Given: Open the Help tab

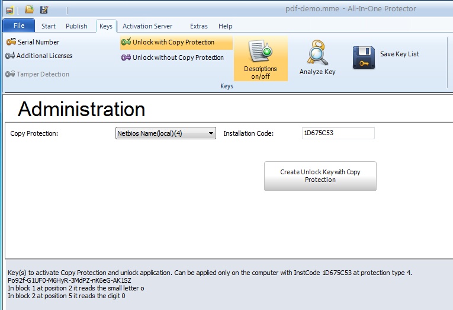Looking at the screenshot, I should 226,26.
